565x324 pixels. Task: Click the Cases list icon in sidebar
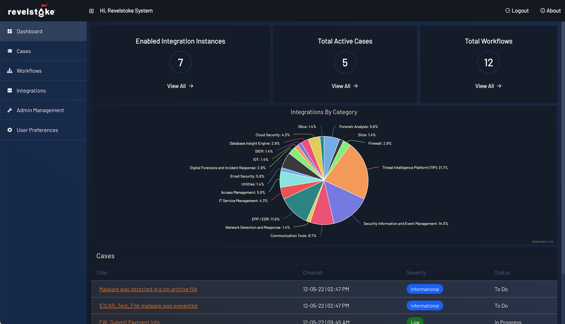click(10, 51)
